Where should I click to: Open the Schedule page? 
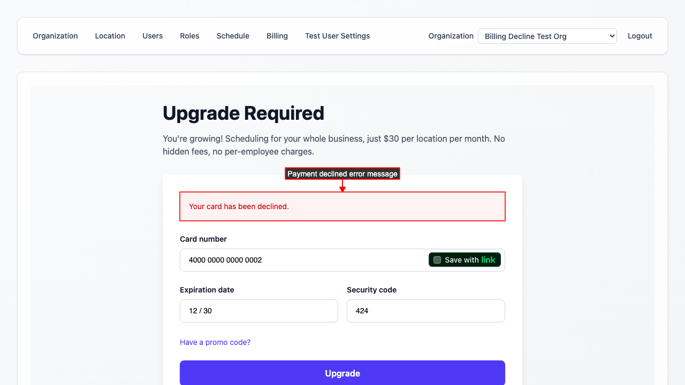pos(233,36)
